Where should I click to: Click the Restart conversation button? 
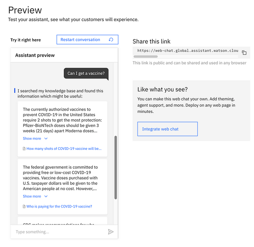click(x=87, y=40)
